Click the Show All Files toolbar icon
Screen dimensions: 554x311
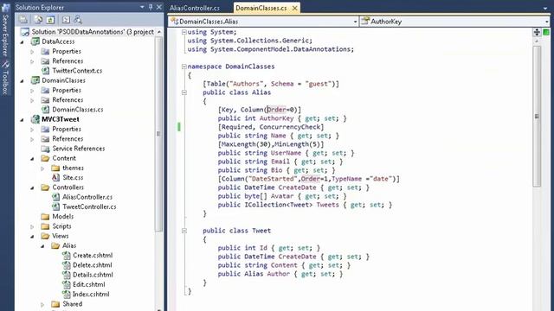click(38, 20)
